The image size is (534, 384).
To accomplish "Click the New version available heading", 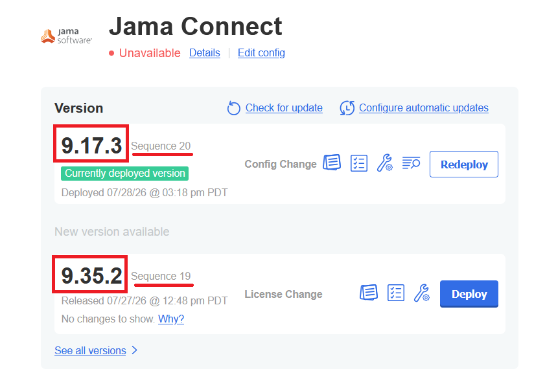I will (112, 232).
